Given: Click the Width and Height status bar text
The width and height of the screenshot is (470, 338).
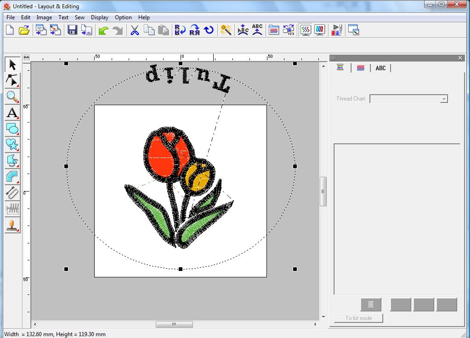Looking at the screenshot, I should click(55, 334).
